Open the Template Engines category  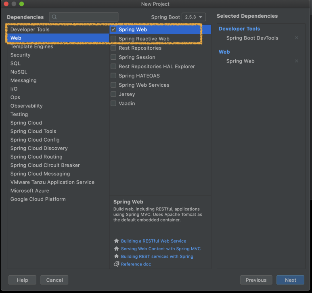pos(58,46)
